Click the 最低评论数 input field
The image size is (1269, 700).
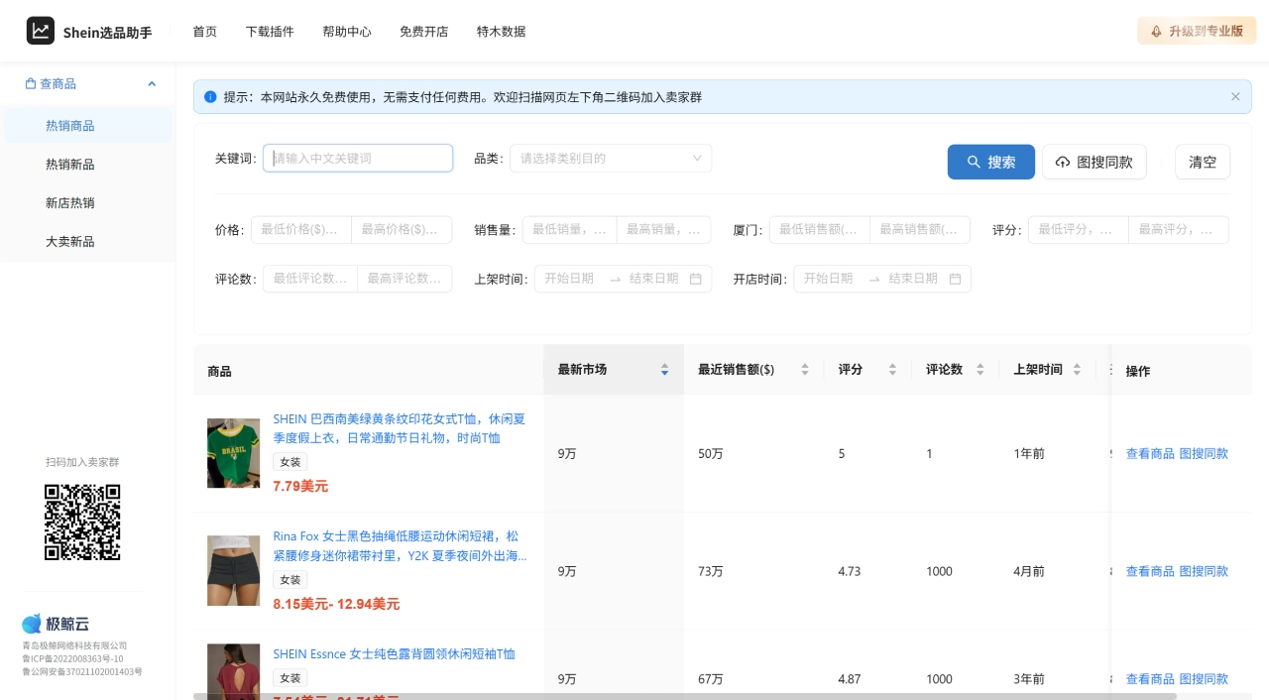[x=310, y=279]
